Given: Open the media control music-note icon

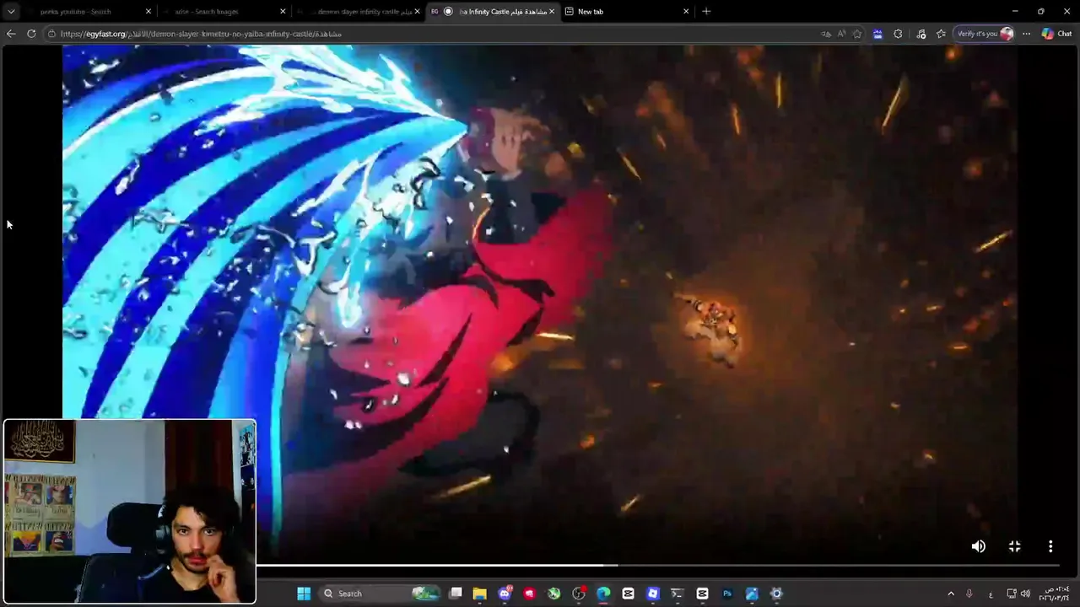Looking at the screenshot, I should (x=921, y=34).
